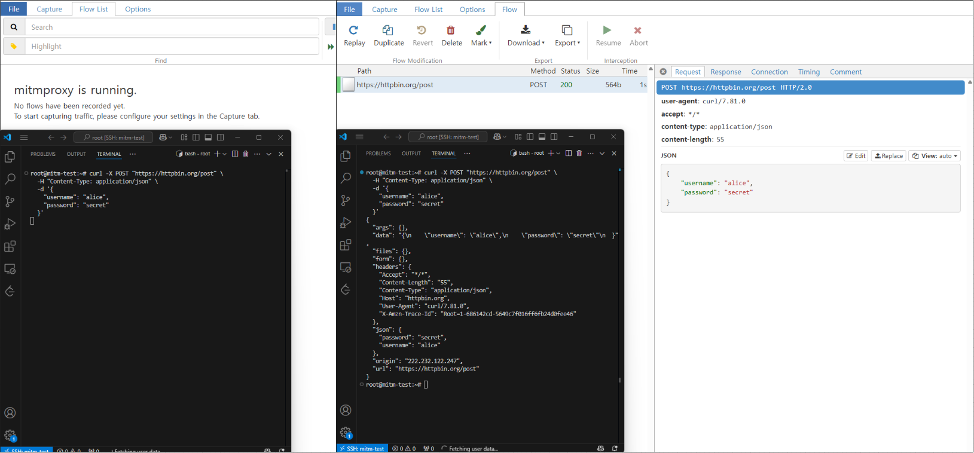Open the Download dropdown
Image resolution: width=974 pixels, height=453 pixels.
coord(526,35)
